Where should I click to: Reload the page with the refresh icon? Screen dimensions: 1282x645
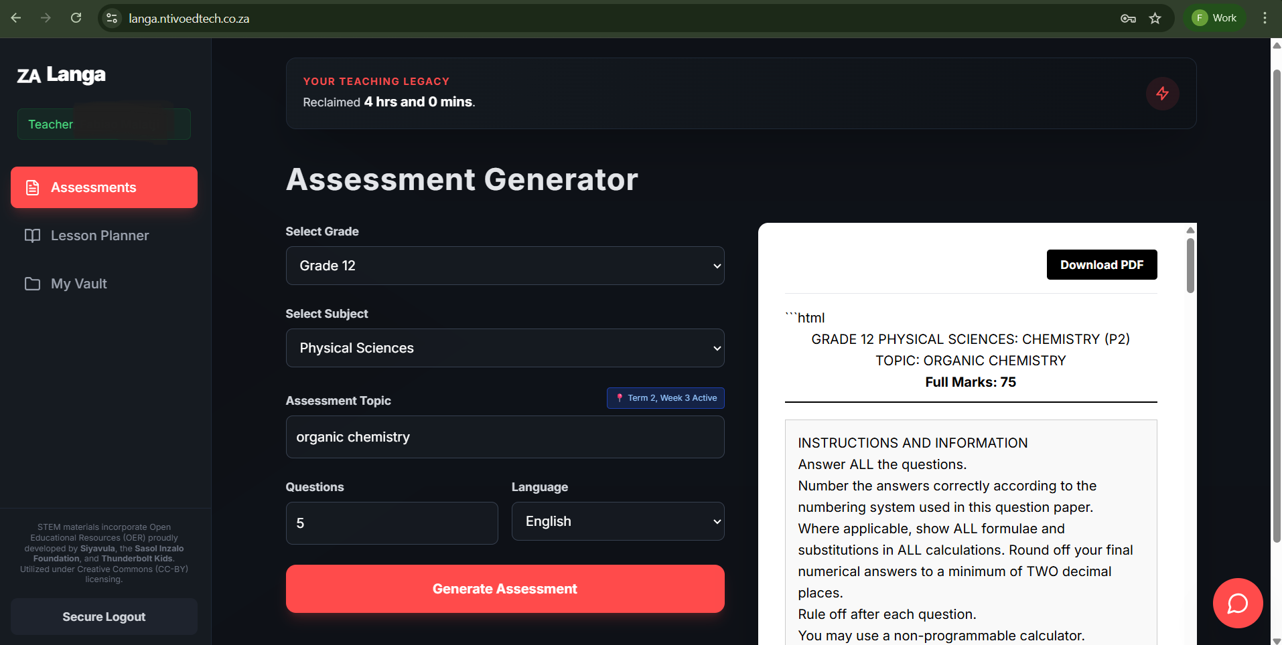76,18
